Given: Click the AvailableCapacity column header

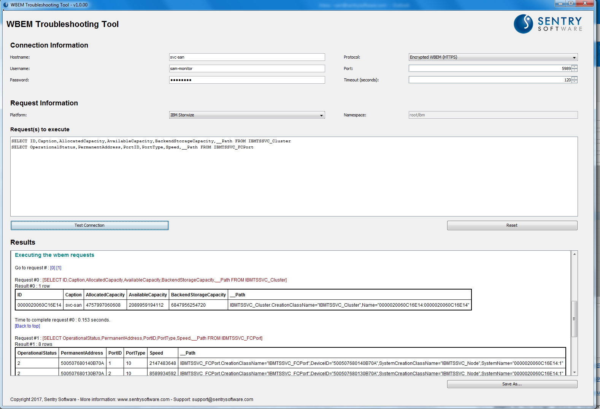Looking at the screenshot, I should point(148,295).
